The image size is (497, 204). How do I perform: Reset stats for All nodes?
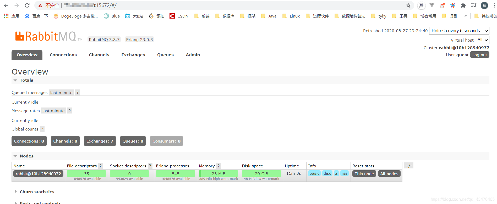[x=389, y=174]
